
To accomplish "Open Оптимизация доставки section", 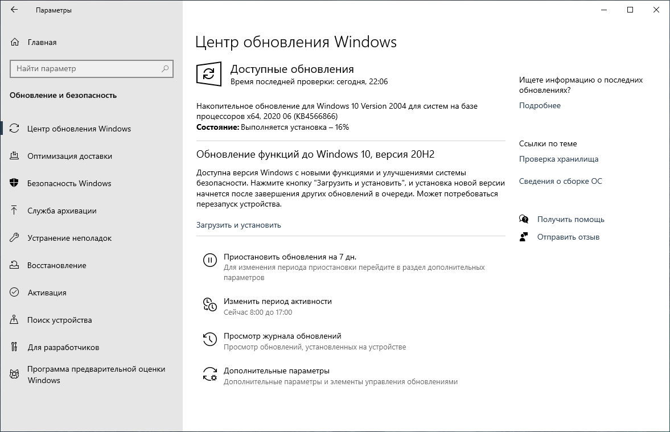I will coord(69,156).
